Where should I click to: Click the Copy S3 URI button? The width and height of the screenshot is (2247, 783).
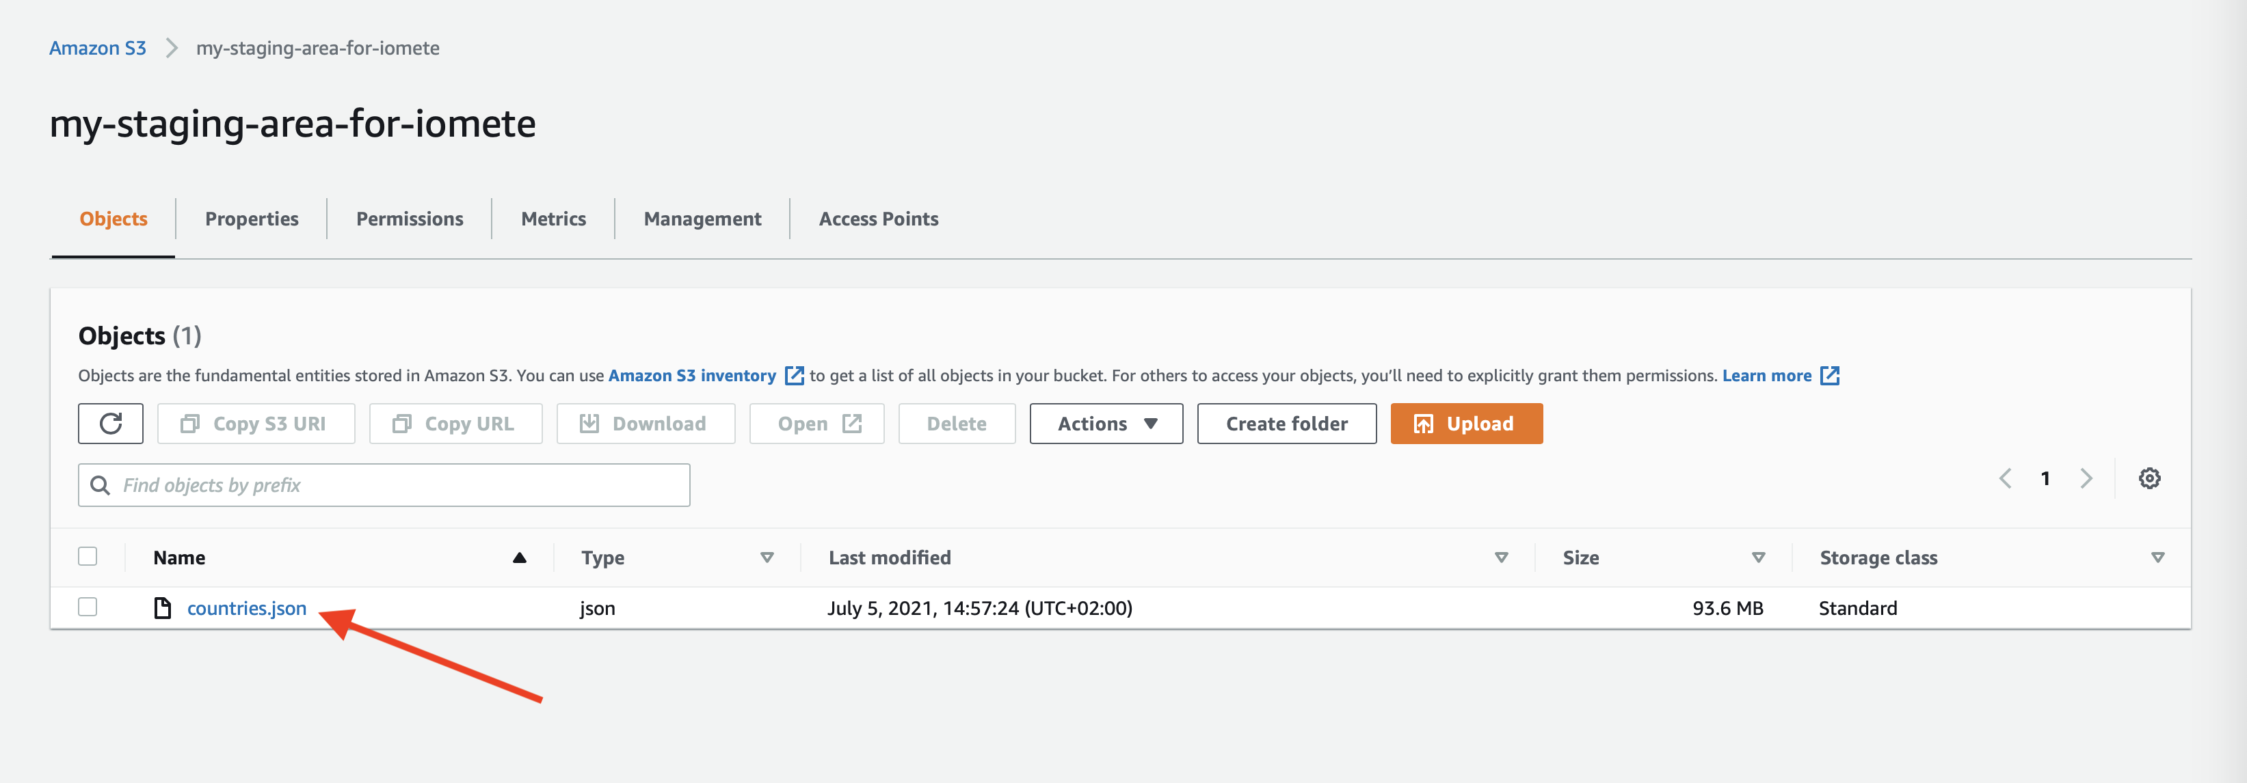(x=256, y=424)
